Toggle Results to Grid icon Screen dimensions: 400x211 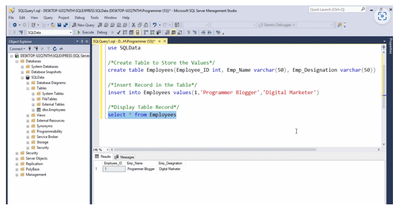click(173, 32)
